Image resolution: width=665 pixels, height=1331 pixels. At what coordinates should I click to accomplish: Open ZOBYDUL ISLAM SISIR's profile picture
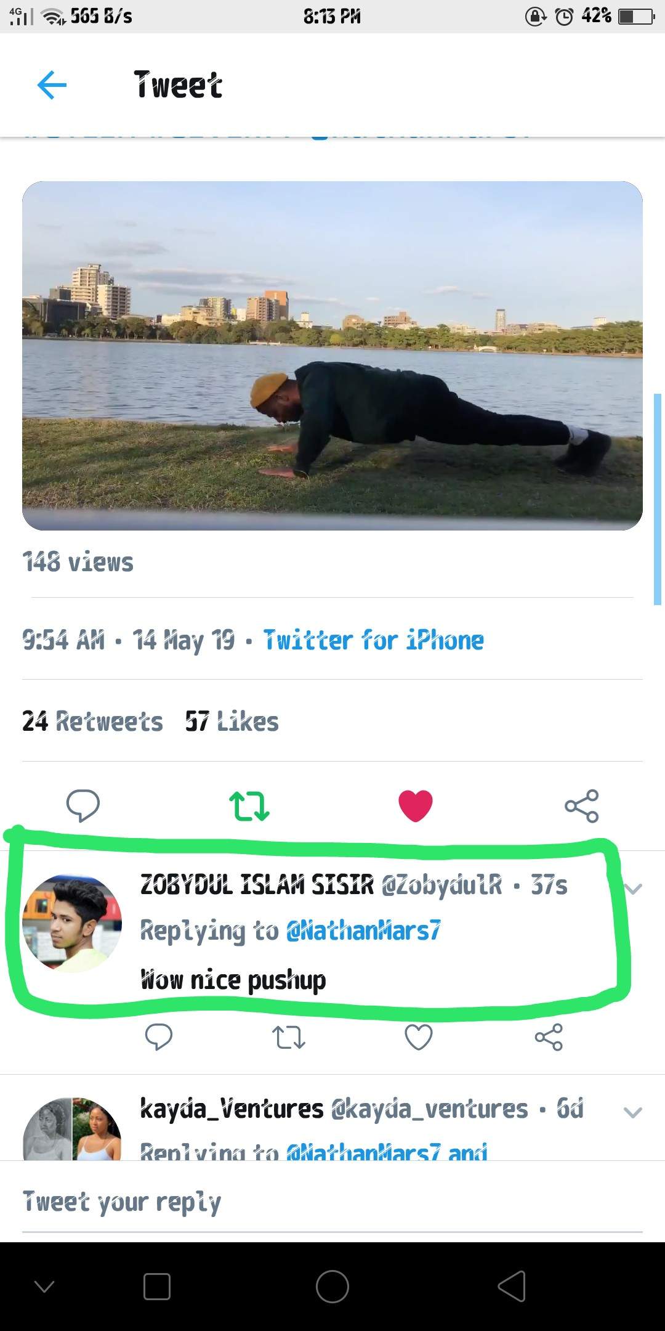(x=72, y=923)
